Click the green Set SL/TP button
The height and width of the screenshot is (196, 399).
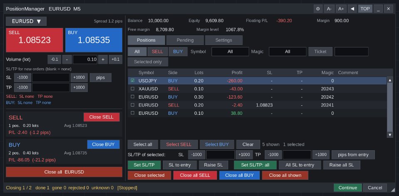click(144, 165)
